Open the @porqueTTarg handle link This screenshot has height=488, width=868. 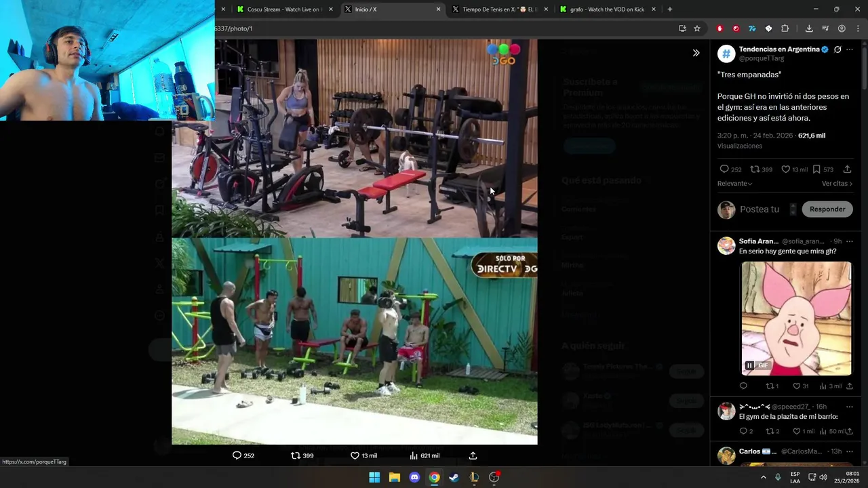tap(762, 59)
